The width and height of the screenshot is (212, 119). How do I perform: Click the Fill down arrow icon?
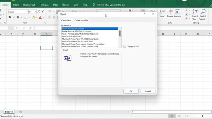(x=186, y=14)
